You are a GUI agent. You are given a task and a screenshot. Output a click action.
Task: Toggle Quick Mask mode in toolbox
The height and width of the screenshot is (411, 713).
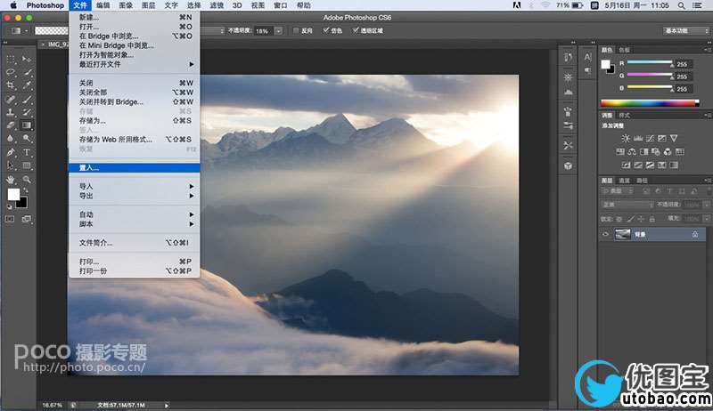tap(10, 219)
